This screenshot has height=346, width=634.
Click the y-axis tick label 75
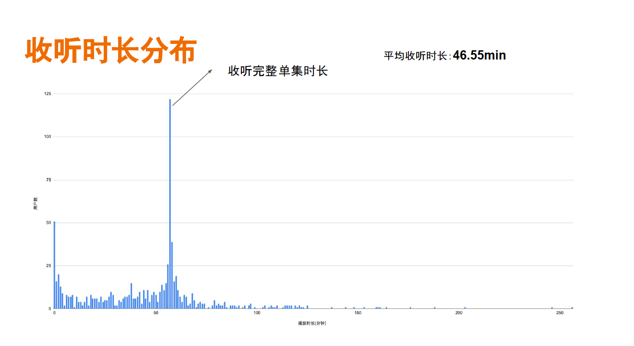point(48,180)
